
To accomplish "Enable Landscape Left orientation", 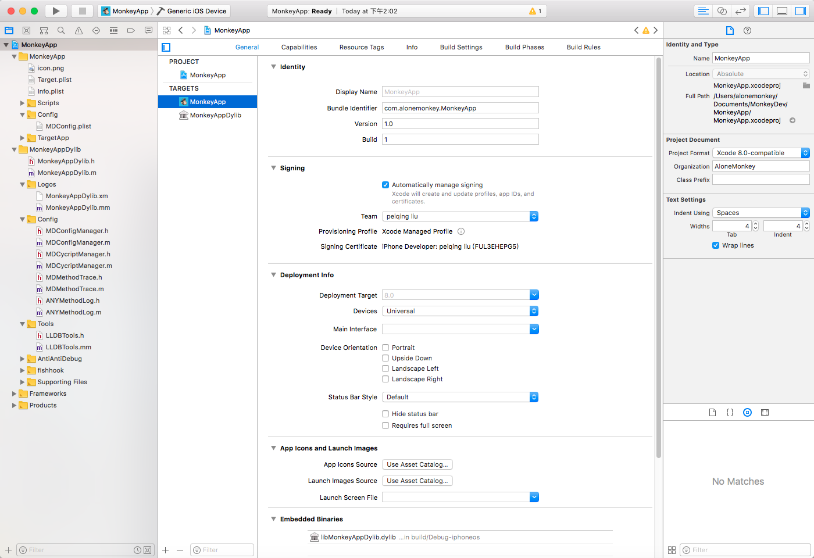I will [x=385, y=369].
